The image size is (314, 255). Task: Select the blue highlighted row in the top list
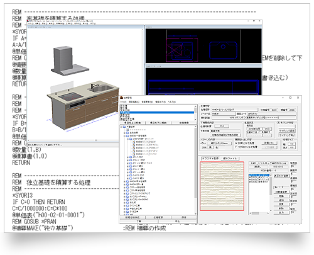coord(157,113)
